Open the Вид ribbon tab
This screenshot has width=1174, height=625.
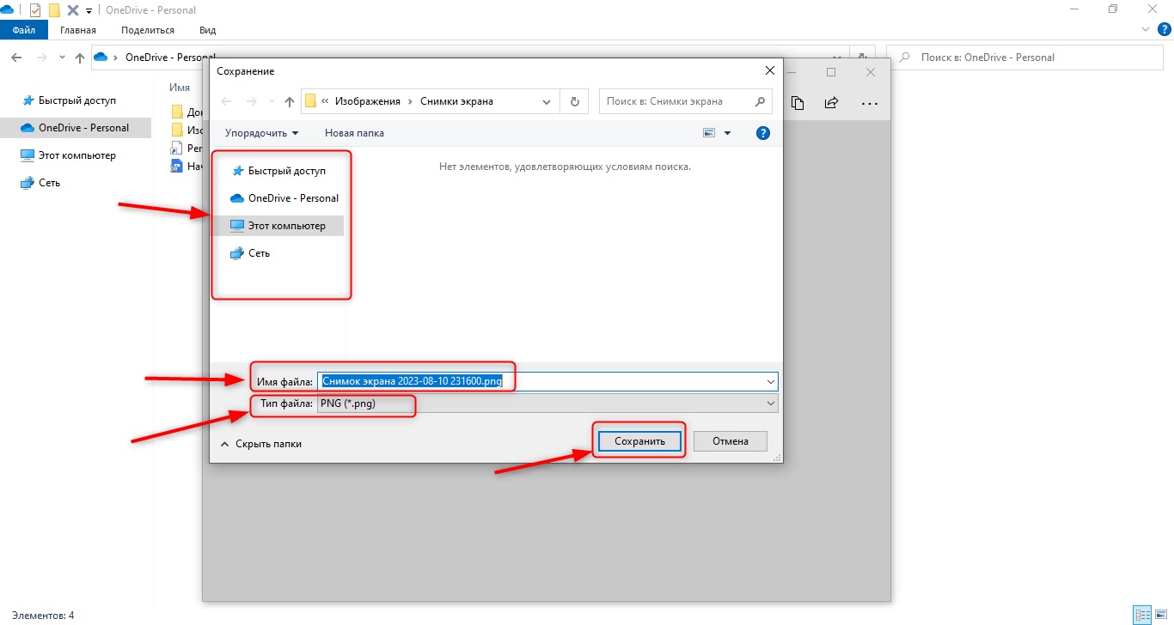tap(207, 30)
